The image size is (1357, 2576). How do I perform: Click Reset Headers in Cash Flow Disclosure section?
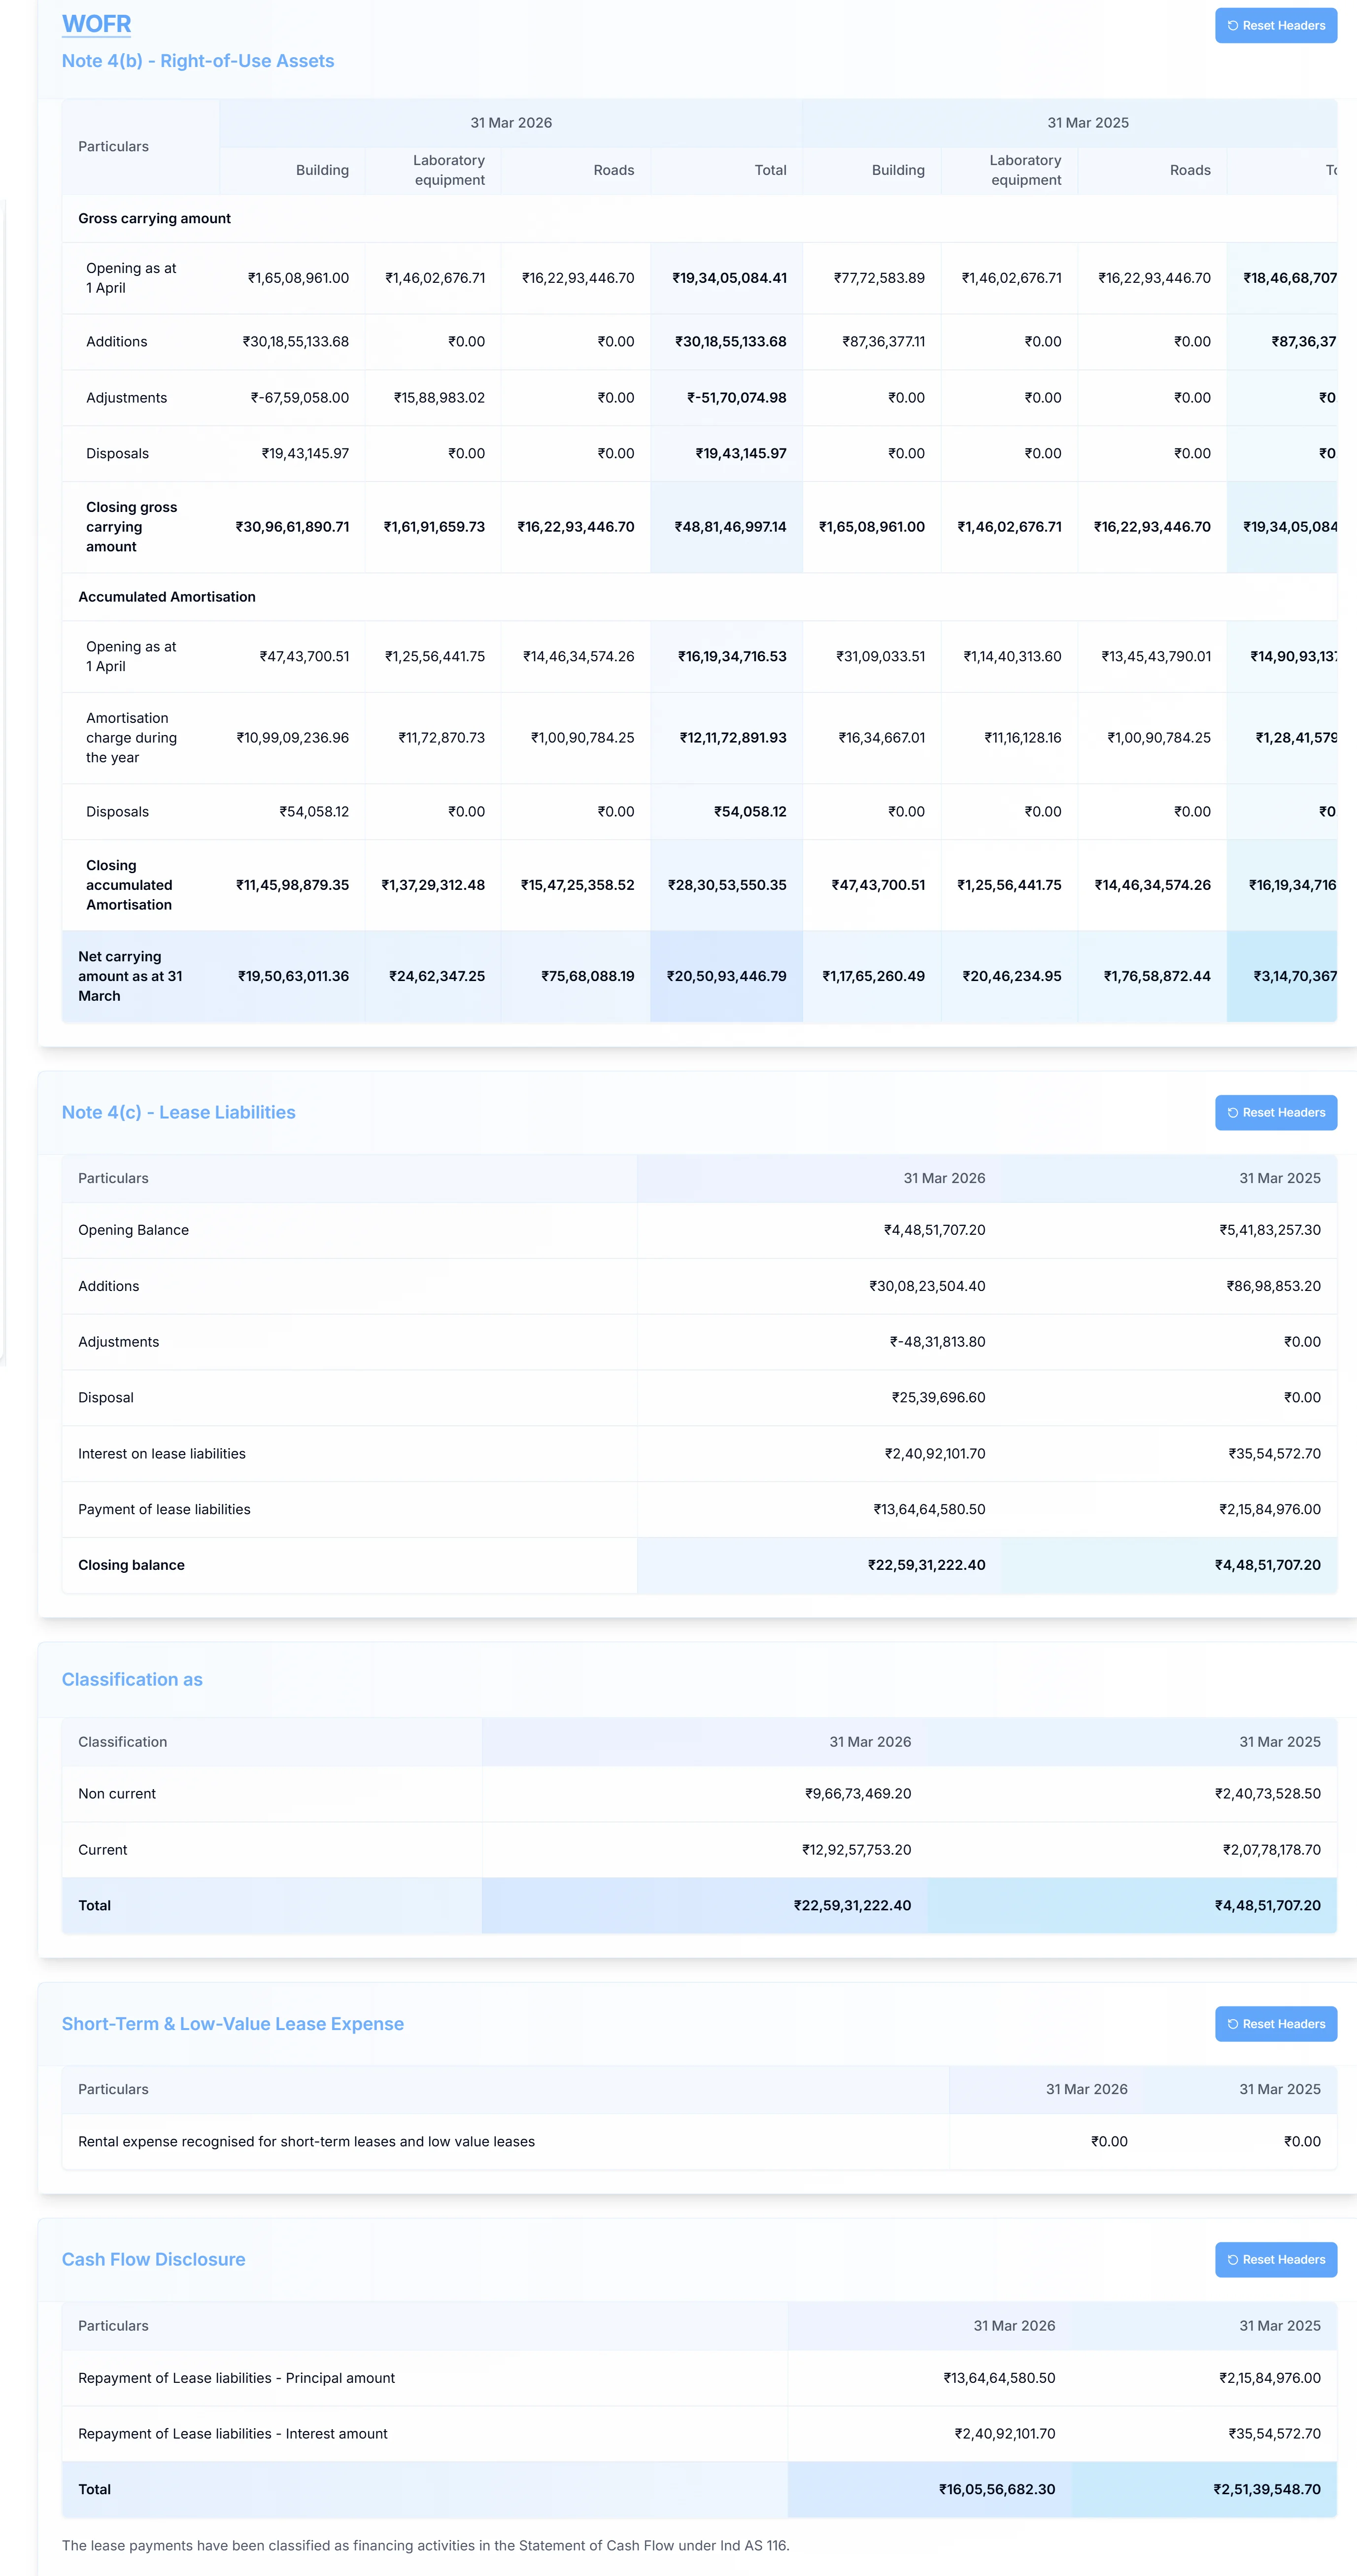tap(1275, 2259)
